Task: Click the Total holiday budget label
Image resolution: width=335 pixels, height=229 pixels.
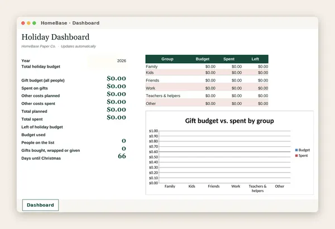Action: tap(41, 66)
